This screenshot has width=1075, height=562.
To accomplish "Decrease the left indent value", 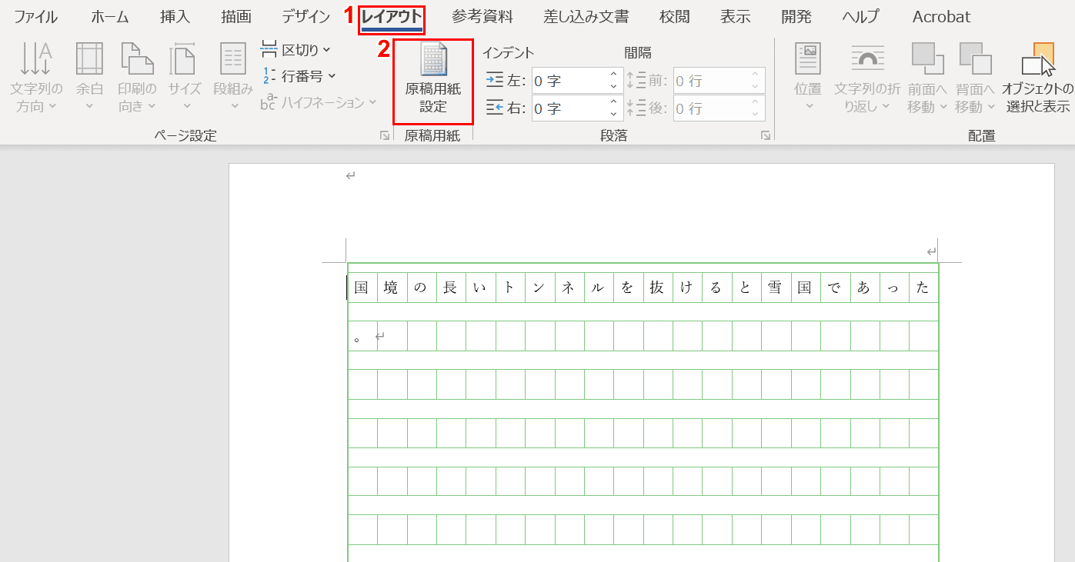I will click(x=614, y=87).
